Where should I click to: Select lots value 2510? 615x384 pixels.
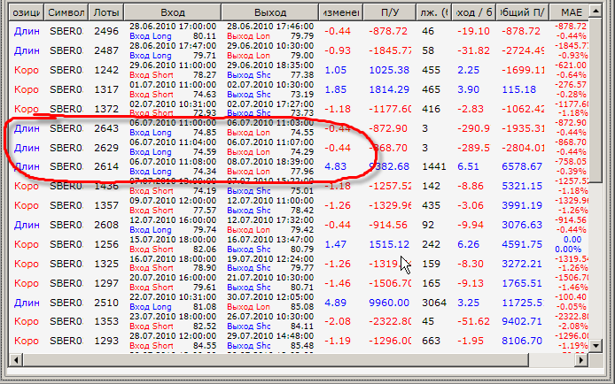pyautogui.click(x=106, y=303)
